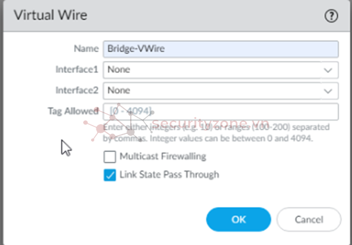Select the None value in Interface1

point(119,69)
